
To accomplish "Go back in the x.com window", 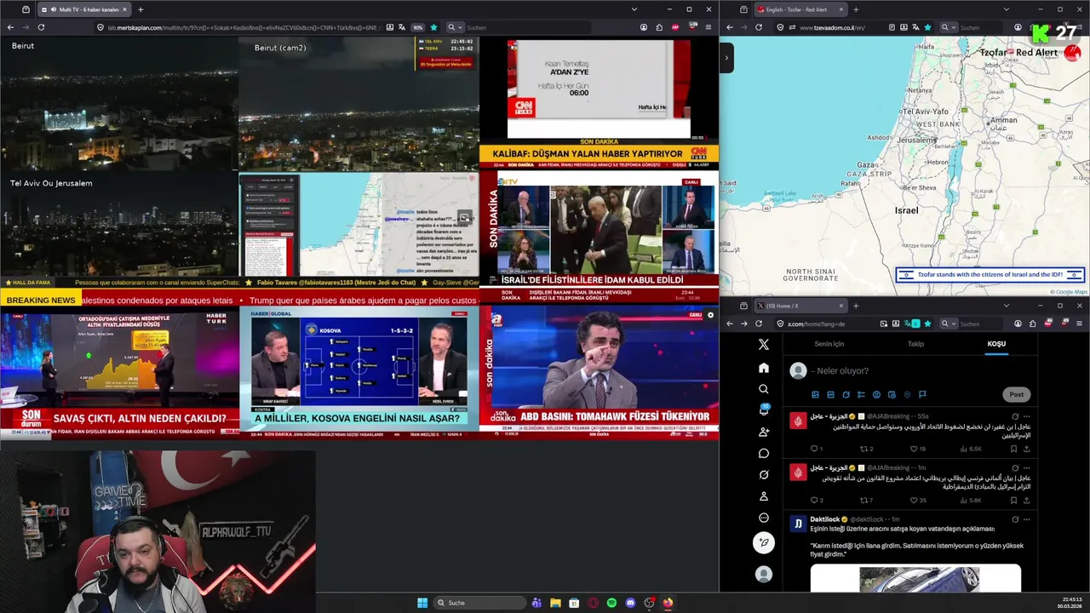I will point(729,324).
